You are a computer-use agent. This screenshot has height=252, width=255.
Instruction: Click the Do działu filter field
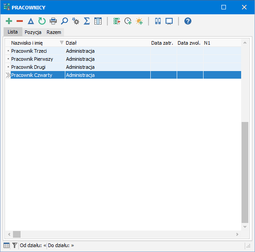(x=61, y=245)
